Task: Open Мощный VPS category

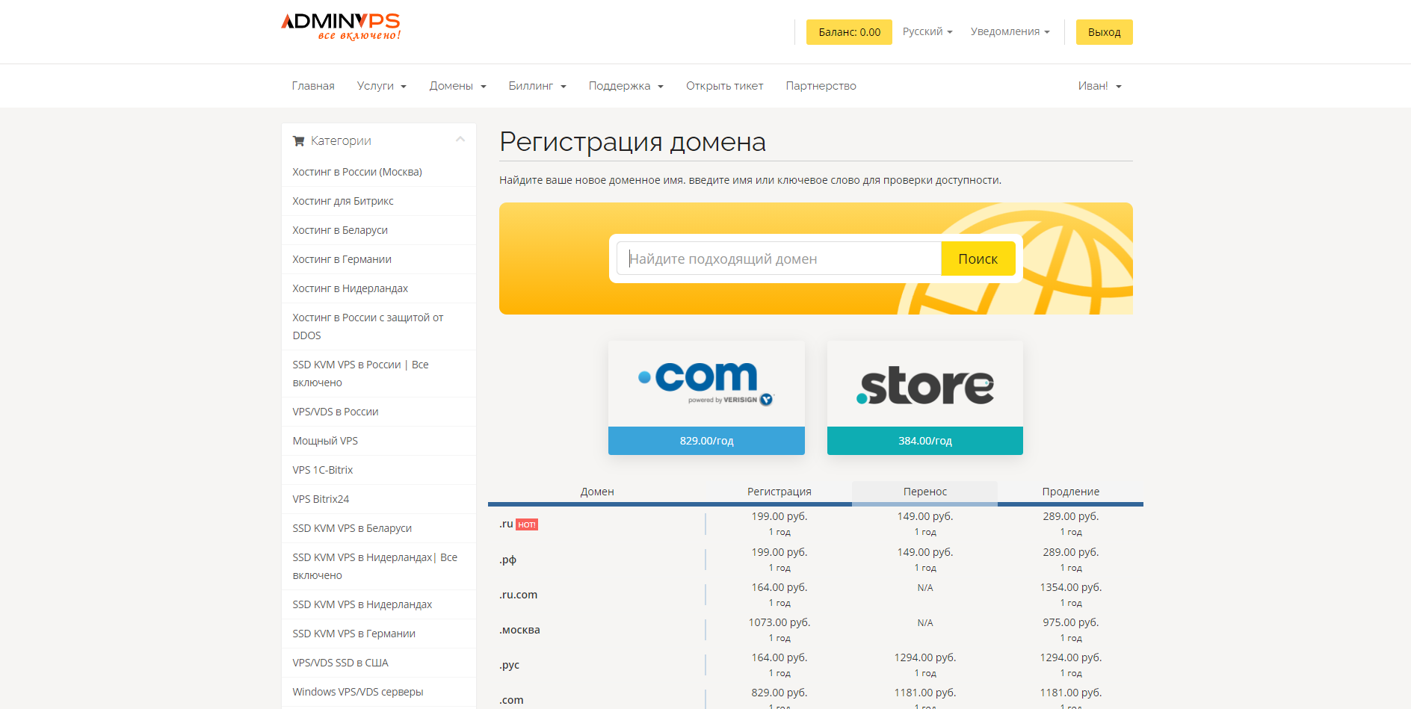Action: [379, 441]
